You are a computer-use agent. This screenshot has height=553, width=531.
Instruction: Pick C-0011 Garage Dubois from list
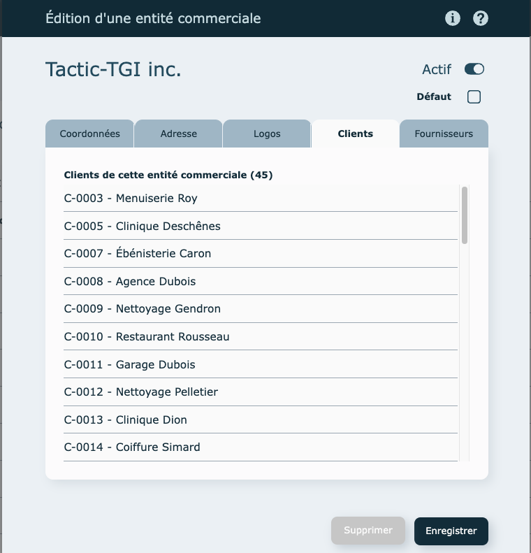pos(129,365)
